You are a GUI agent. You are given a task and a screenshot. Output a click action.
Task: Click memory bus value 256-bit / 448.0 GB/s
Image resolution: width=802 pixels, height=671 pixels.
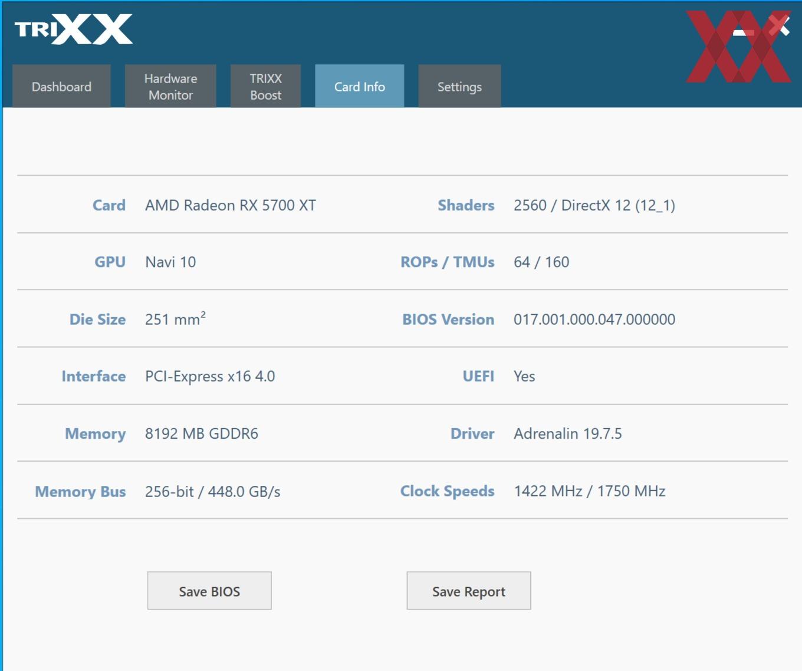tap(213, 491)
